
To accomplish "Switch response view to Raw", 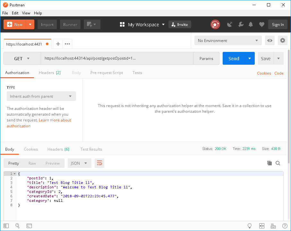I will (x=32, y=163).
